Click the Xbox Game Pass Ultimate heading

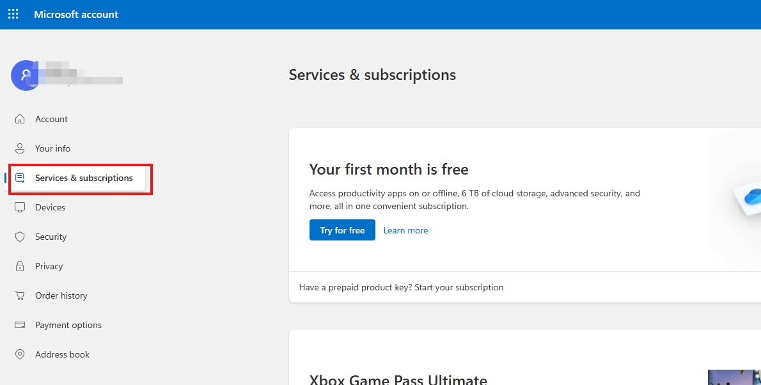398,379
